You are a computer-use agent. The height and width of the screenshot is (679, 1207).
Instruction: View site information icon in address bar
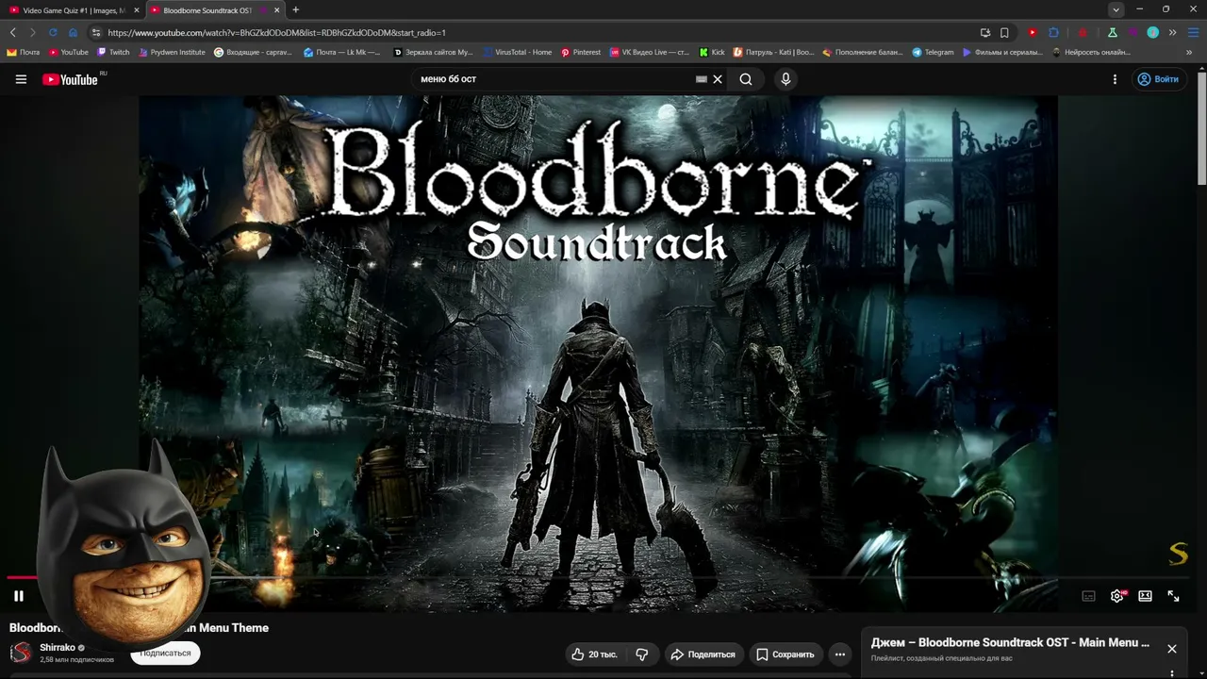click(95, 33)
